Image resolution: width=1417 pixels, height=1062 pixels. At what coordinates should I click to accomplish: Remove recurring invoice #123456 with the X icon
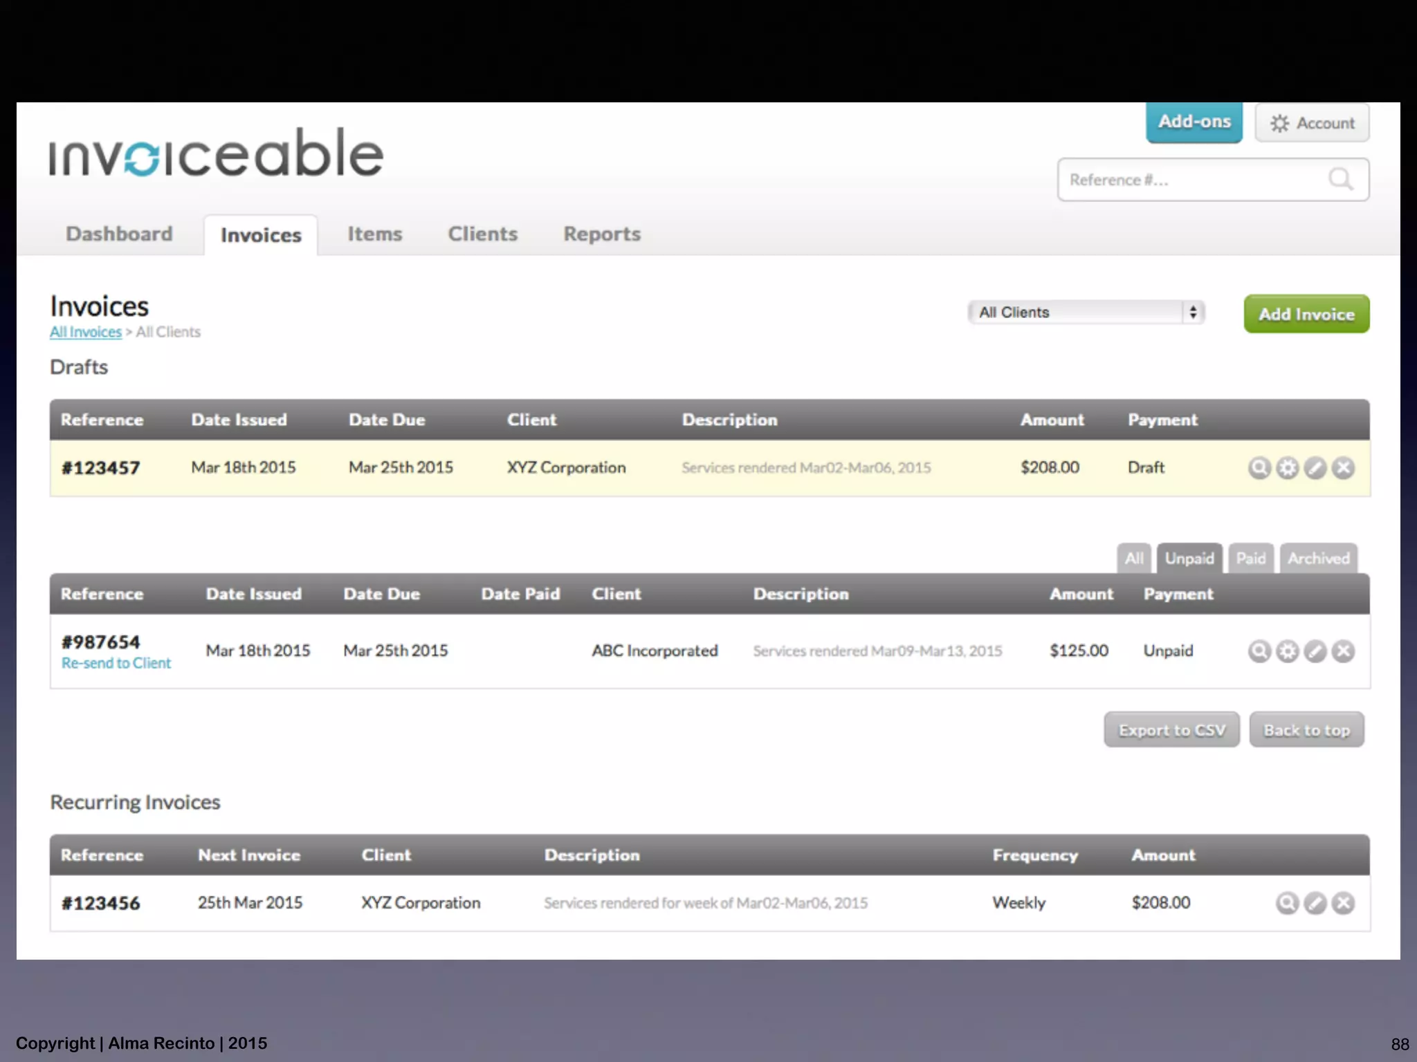pos(1343,903)
